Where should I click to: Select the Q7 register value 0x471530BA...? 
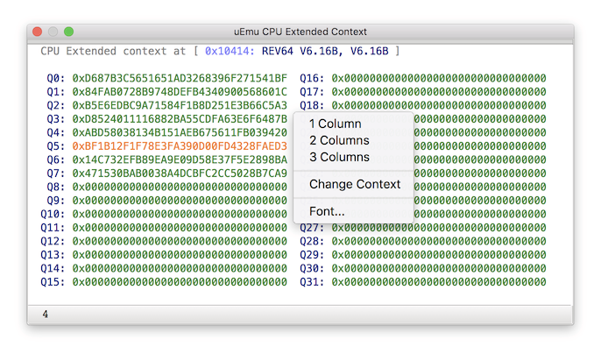point(180,173)
